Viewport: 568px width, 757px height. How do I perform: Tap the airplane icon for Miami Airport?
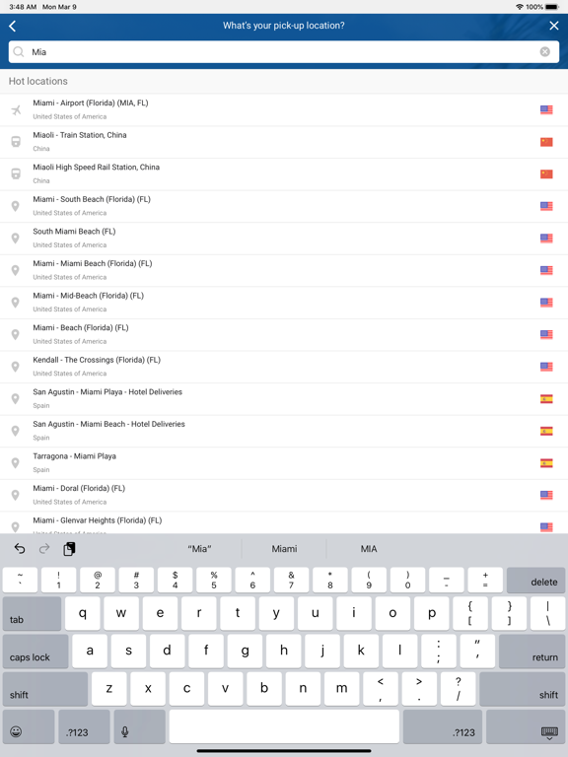[x=16, y=110]
